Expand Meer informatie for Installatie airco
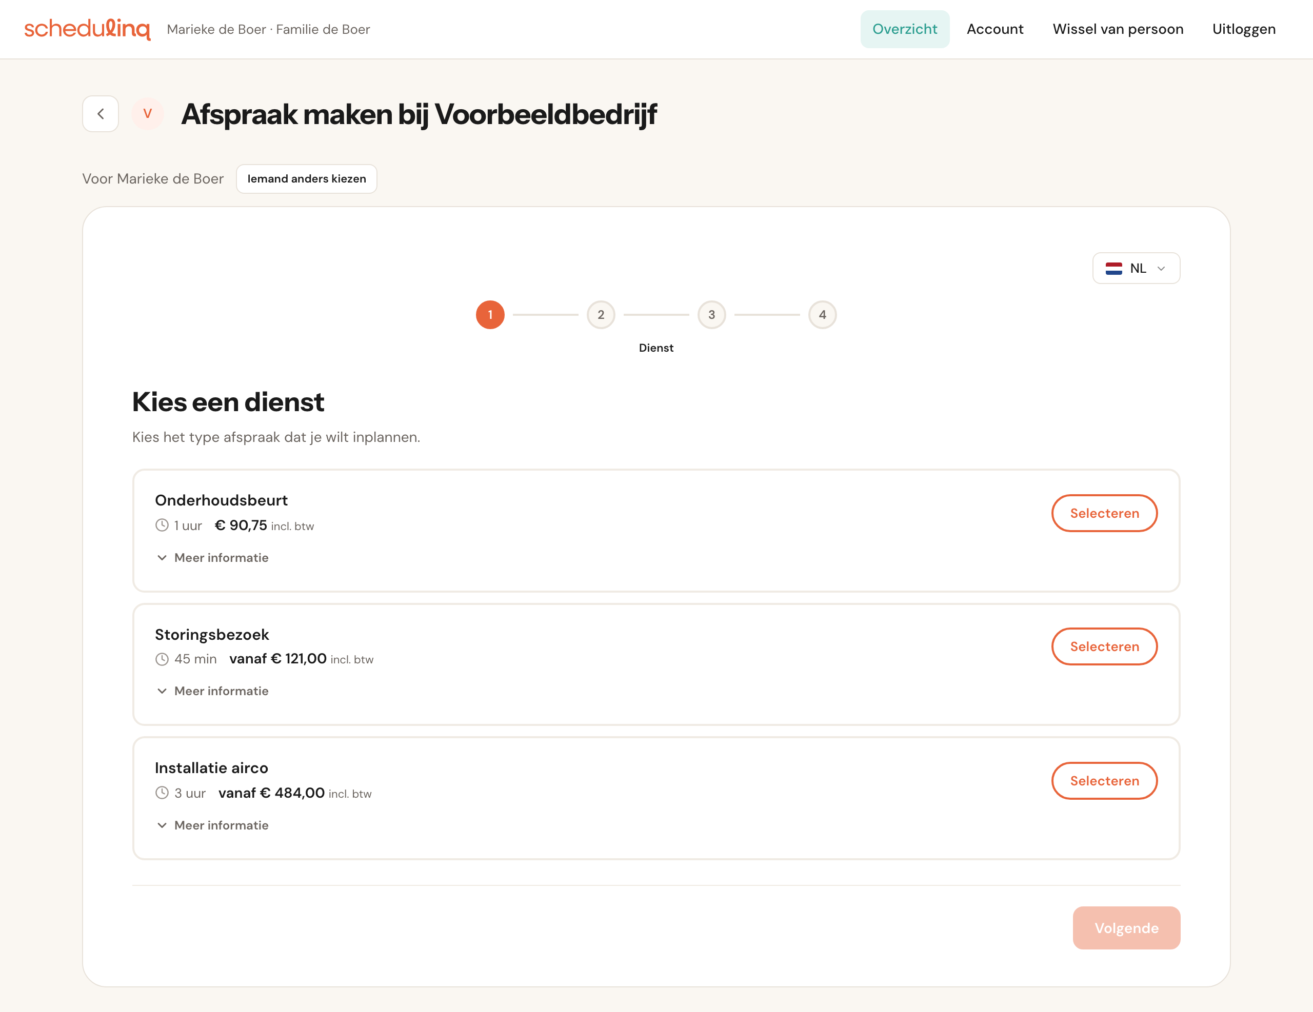 [x=212, y=825]
